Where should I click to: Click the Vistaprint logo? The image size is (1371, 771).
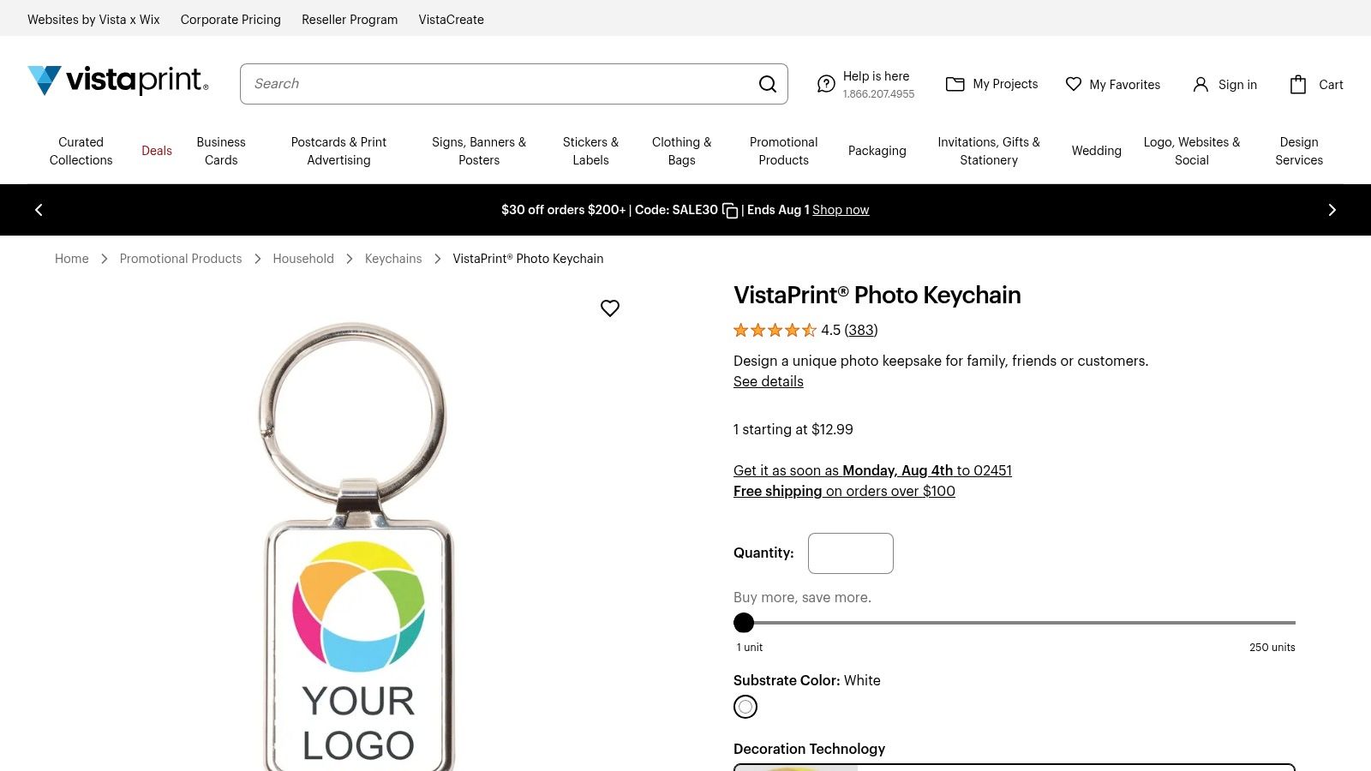click(x=117, y=80)
